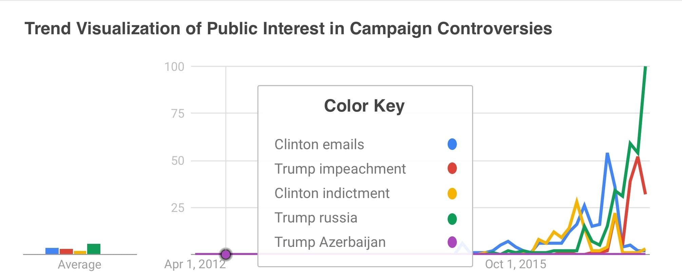Select the "Clinton indictment" legend label
This screenshot has width=682, height=274.
[332, 193]
